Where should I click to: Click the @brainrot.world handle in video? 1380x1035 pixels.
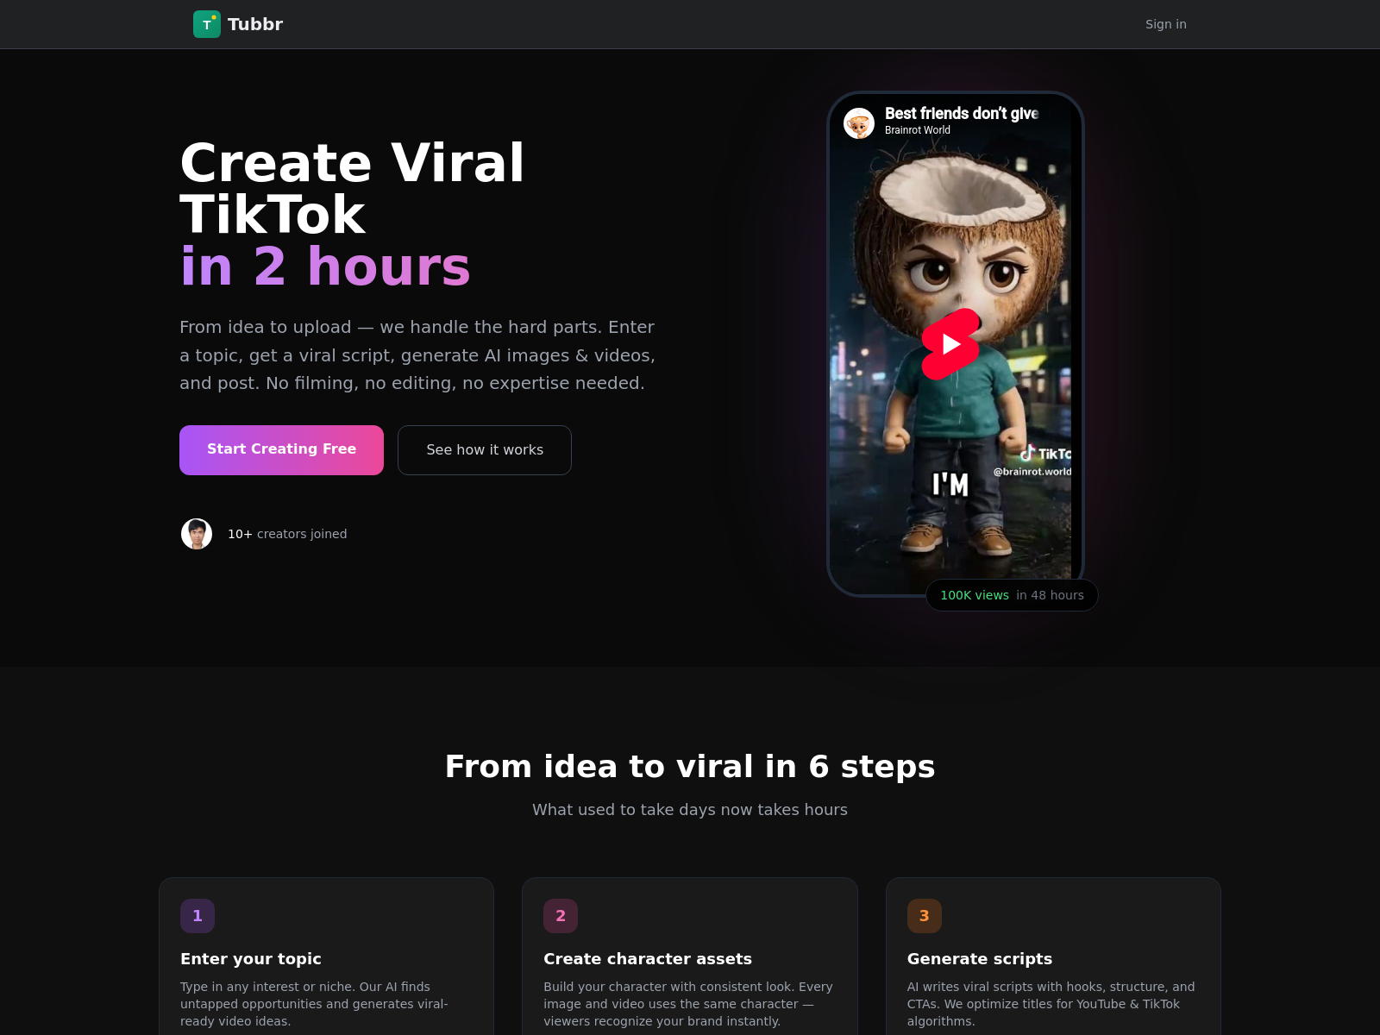[1032, 472]
